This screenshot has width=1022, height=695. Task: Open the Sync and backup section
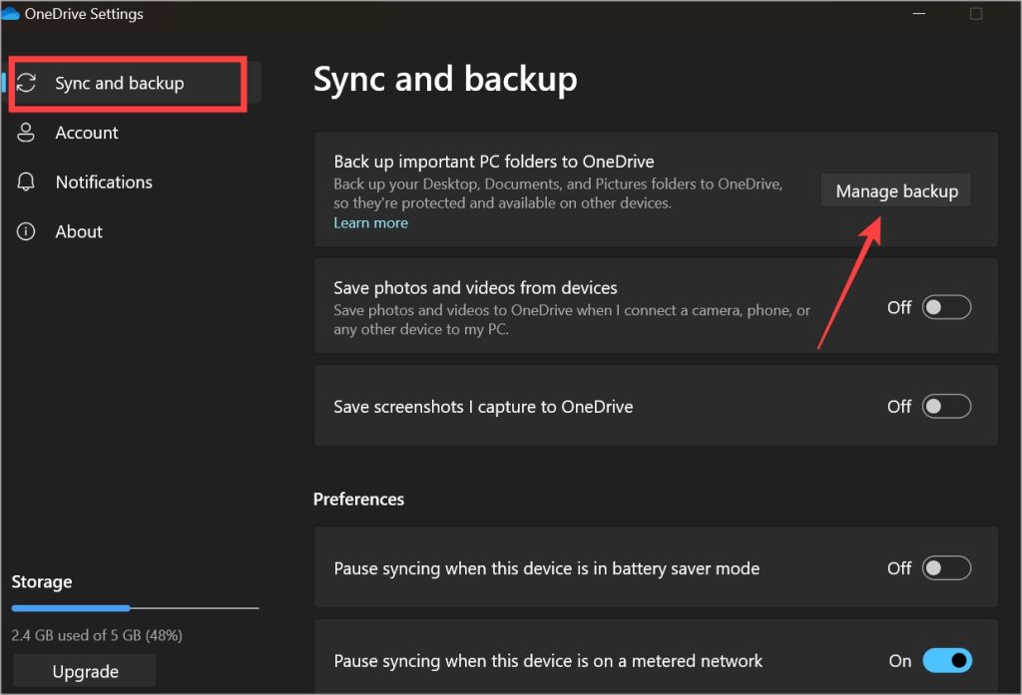pyautogui.click(x=120, y=83)
